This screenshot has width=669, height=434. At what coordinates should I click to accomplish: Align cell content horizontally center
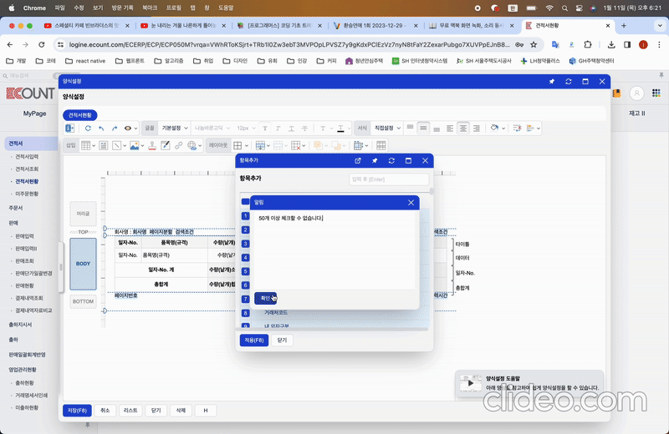click(x=463, y=129)
